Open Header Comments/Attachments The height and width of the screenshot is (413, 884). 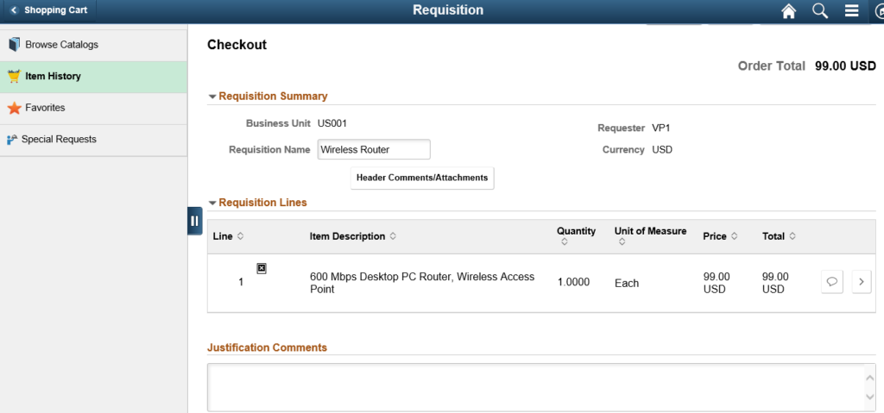click(422, 178)
